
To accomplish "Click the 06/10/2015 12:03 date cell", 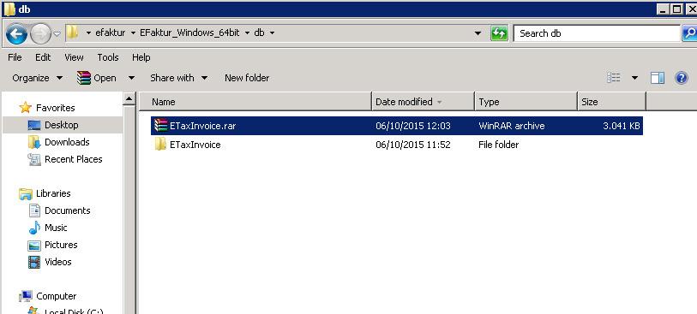I will pos(413,126).
